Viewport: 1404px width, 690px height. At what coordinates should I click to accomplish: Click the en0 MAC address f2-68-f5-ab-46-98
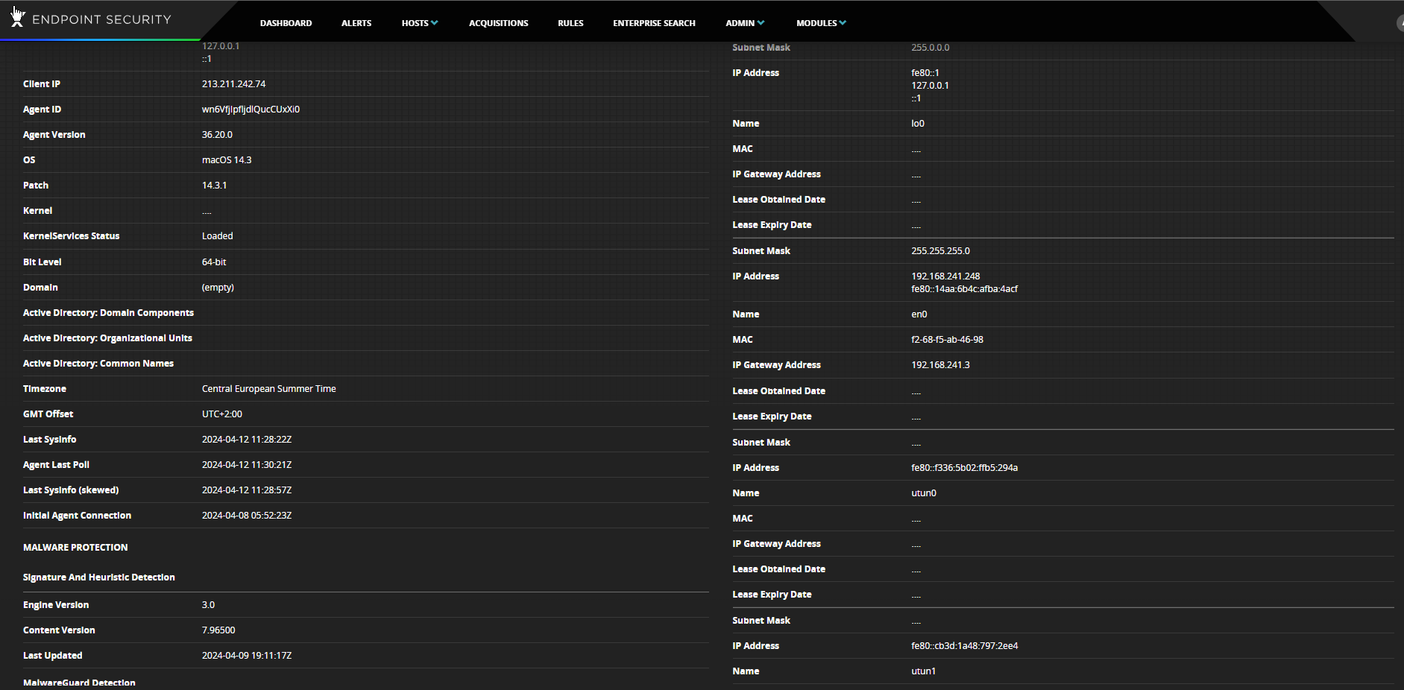947,340
